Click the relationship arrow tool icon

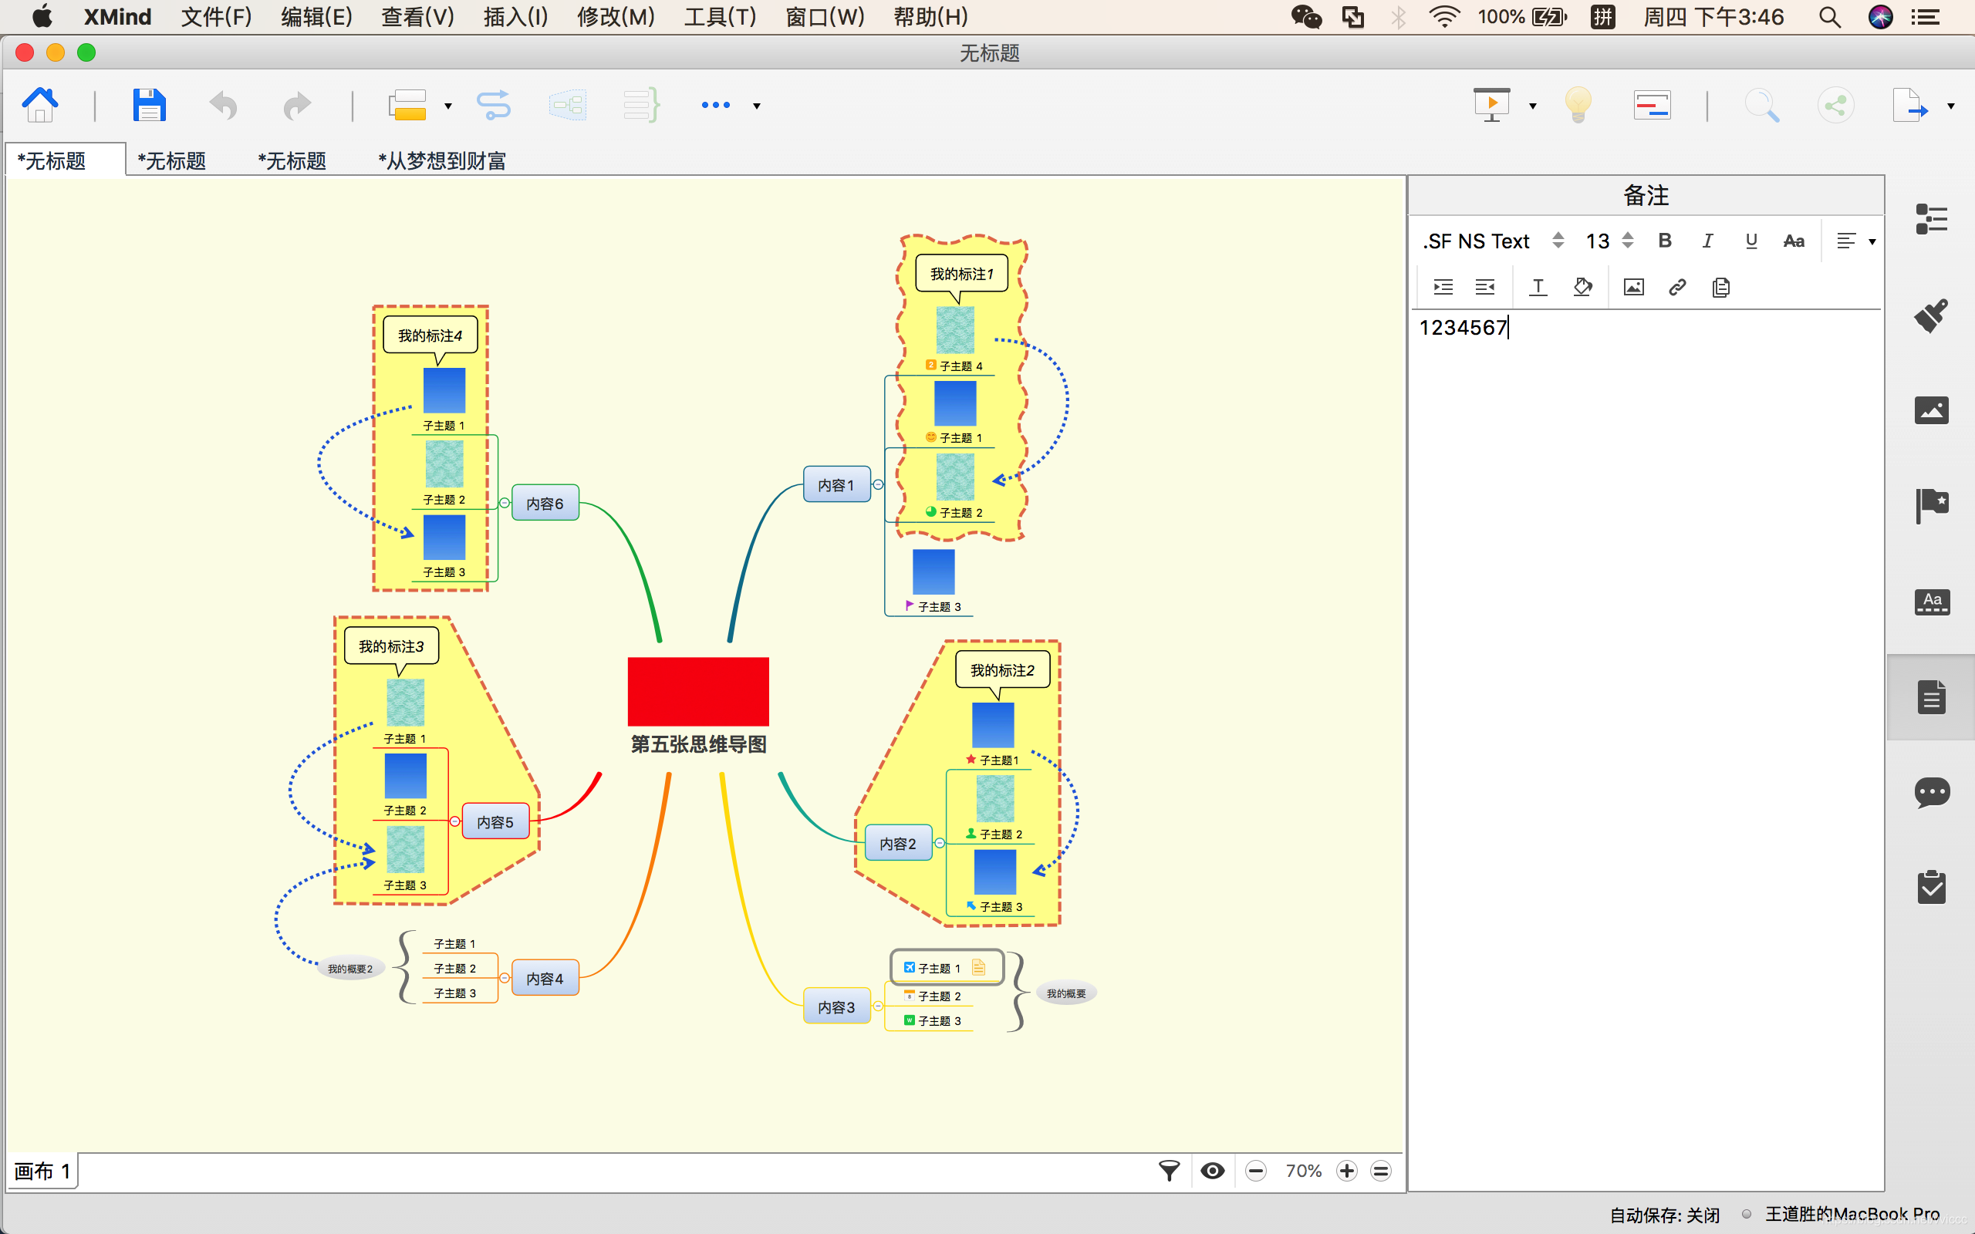[x=493, y=106]
